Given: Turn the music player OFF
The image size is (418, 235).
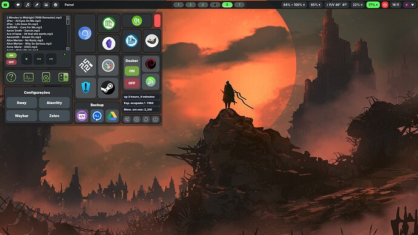Looking at the screenshot, I should (x=11, y=62).
